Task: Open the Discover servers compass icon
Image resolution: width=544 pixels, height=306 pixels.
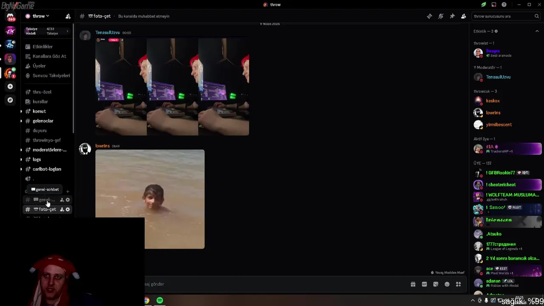Action: [x=10, y=100]
